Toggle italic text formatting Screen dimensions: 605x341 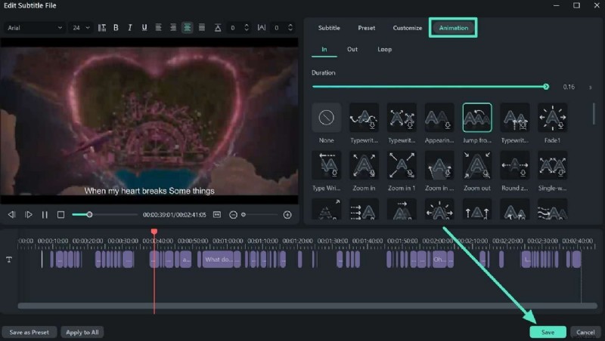point(130,28)
